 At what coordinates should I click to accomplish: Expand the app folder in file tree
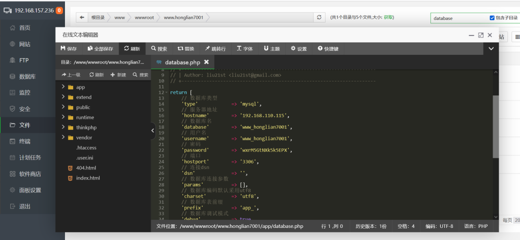tap(63, 87)
